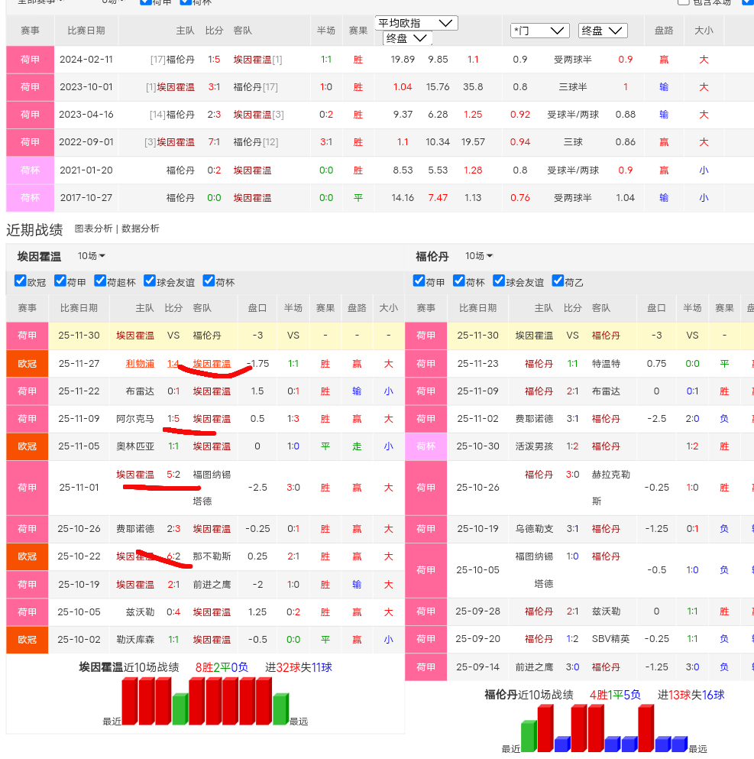Expand the 10场 selector next to 埃因霍温

click(92, 256)
